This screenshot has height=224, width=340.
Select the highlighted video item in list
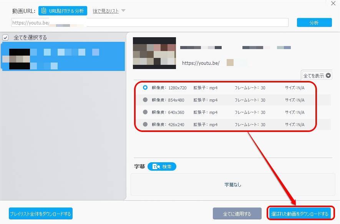(x=63, y=56)
